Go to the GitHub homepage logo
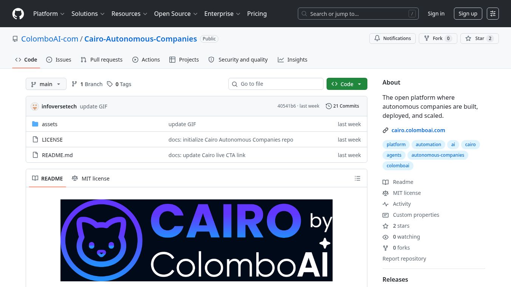Viewport: 511px width, 287px height. click(18, 14)
